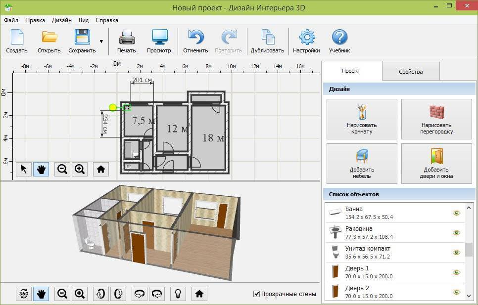Screen dimensions: 478x305
Task: Toggle visibility of Дверь 2
Action: pos(456,292)
